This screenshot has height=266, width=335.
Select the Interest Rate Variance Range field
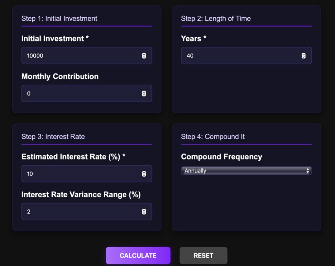(82, 212)
